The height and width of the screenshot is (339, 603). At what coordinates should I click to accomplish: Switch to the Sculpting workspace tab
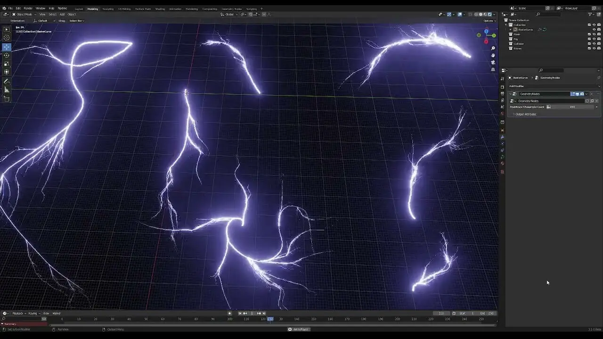pyautogui.click(x=108, y=8)
